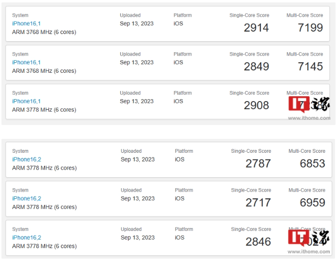Select the multi-core score 6959
The width and height of the screenshot is (336, 262).
313,203
